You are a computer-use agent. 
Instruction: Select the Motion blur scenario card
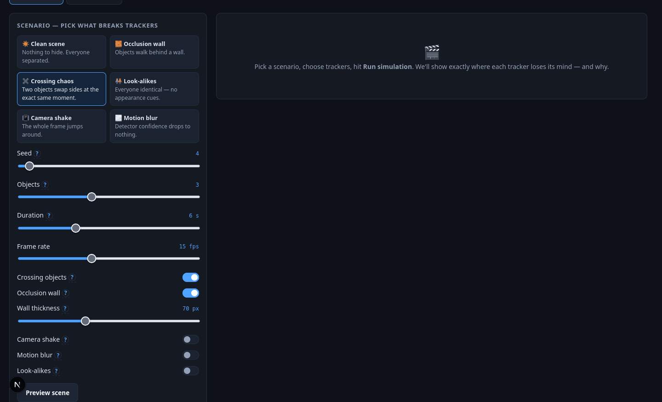click(x=154, y=126)
